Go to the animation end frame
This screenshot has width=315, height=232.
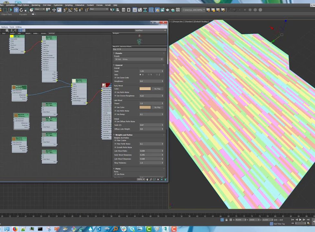tap(308, 219)
